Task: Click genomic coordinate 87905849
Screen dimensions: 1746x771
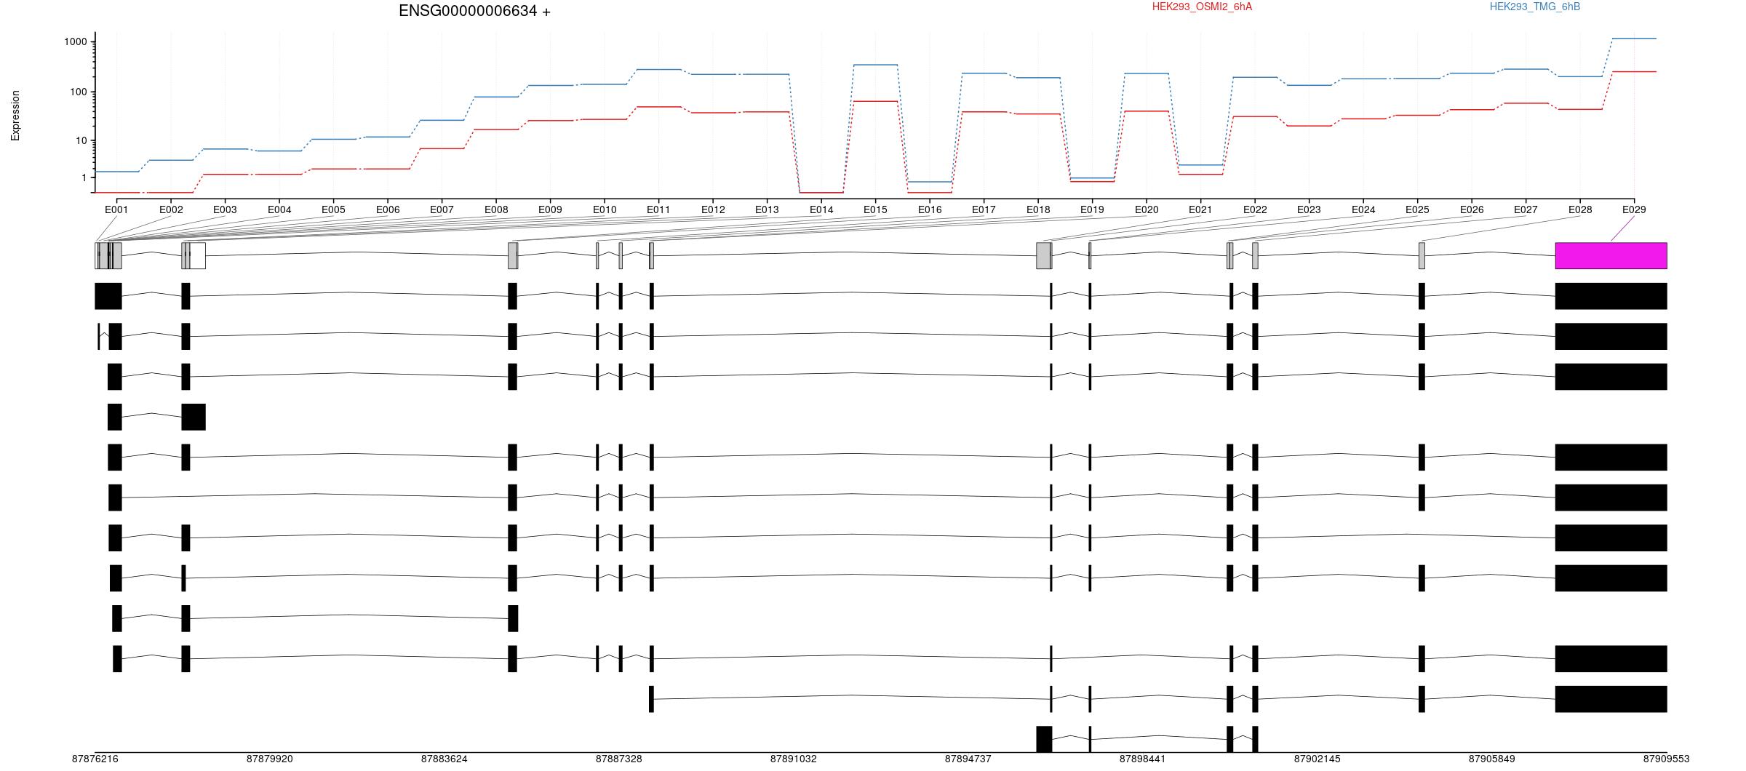Action: point(1491,759)
